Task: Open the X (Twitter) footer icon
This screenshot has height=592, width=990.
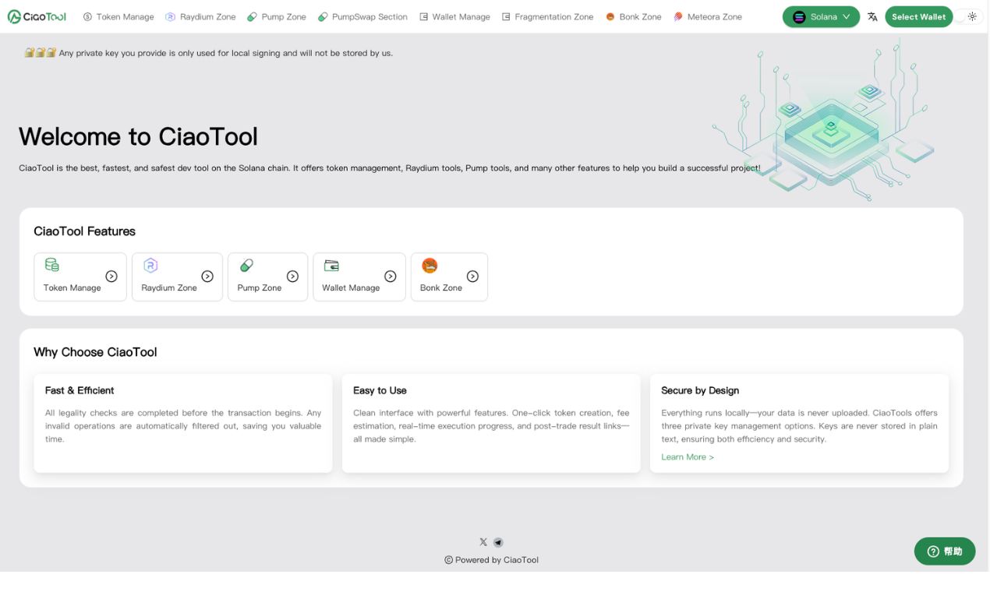Action: pos(483,542)
